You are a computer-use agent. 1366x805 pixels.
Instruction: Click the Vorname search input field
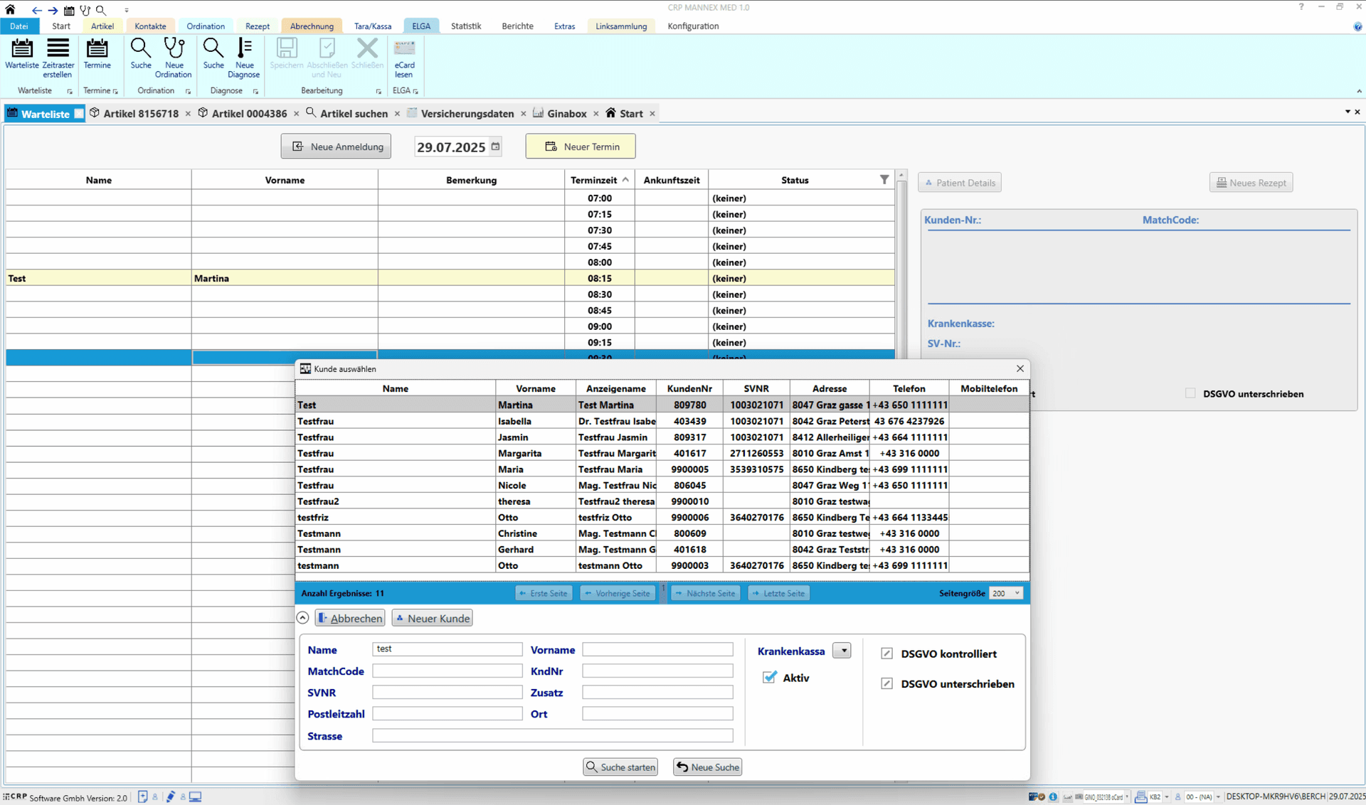(x=657, y=649)
